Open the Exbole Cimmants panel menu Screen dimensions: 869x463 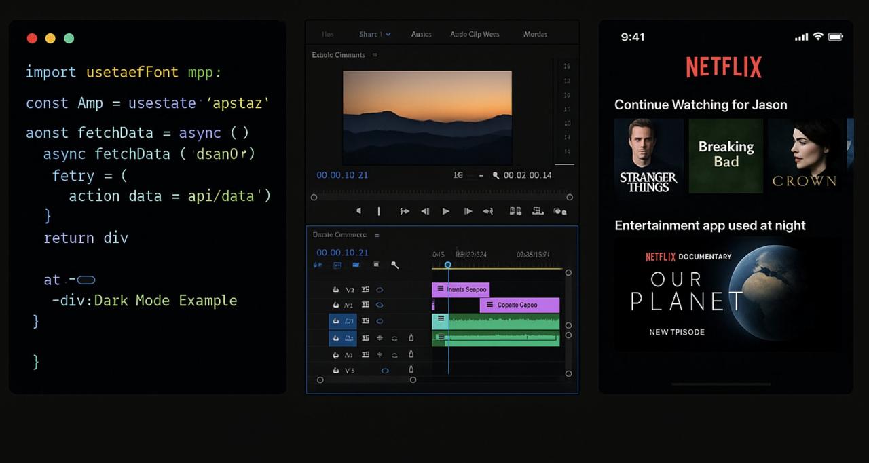pos(375,55)
